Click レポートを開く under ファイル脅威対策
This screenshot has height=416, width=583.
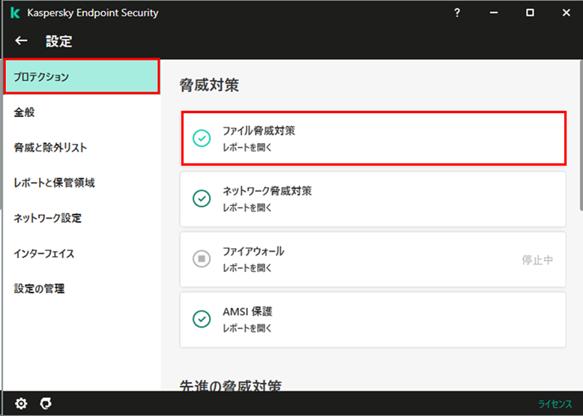pyautogui.click(x=247, y=148)
